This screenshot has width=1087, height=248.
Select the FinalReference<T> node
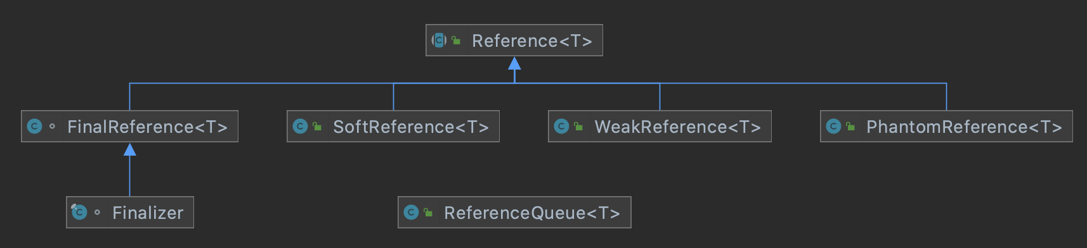point(130,127)
